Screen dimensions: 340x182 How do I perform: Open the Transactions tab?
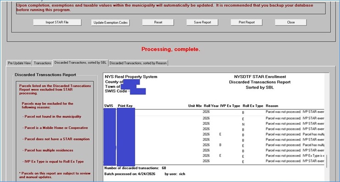[x=43, y=63]
